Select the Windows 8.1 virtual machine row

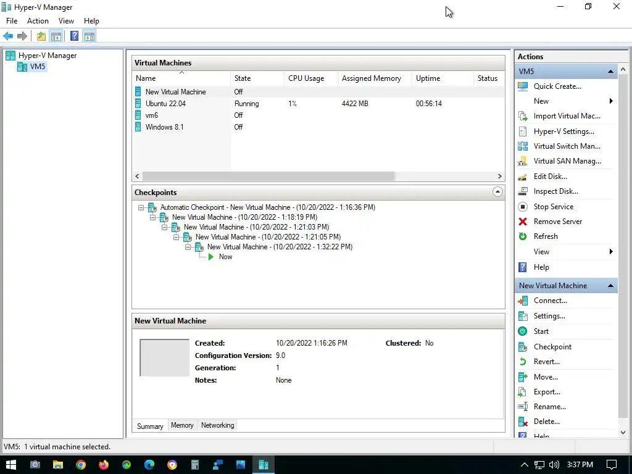pos(318,127)
